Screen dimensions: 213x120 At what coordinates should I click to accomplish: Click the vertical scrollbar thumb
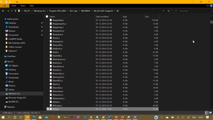point(212,22)
